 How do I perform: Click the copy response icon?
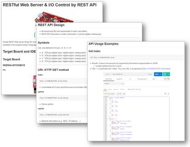[x=165, y=94]
